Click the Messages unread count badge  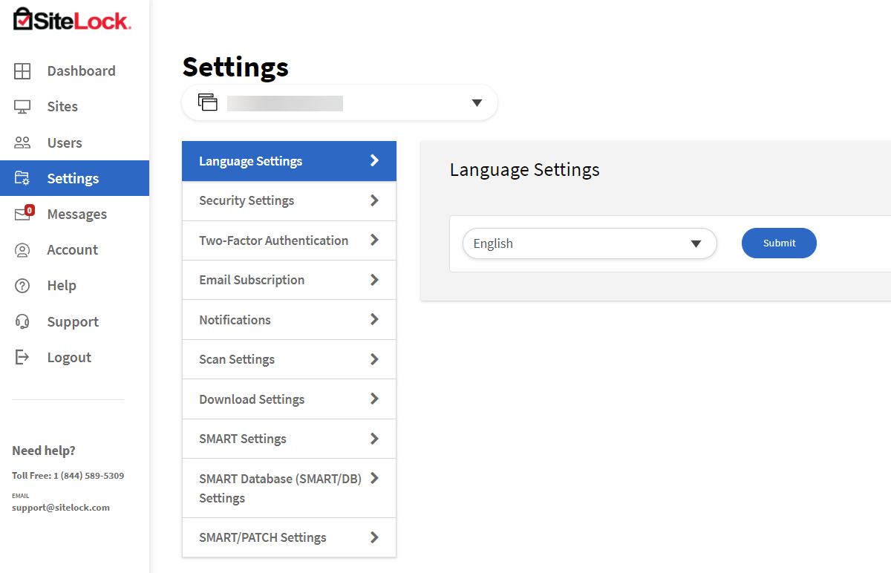(x=30, y=210)
